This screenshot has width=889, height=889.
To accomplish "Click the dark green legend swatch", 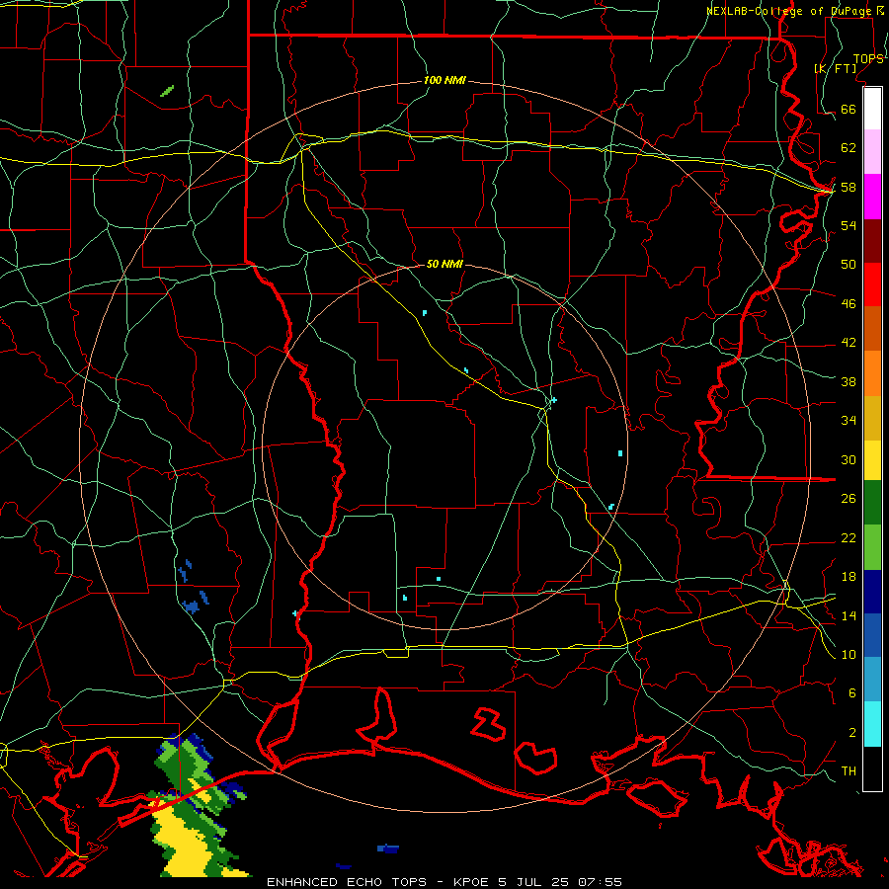I will tap(872, 503).
